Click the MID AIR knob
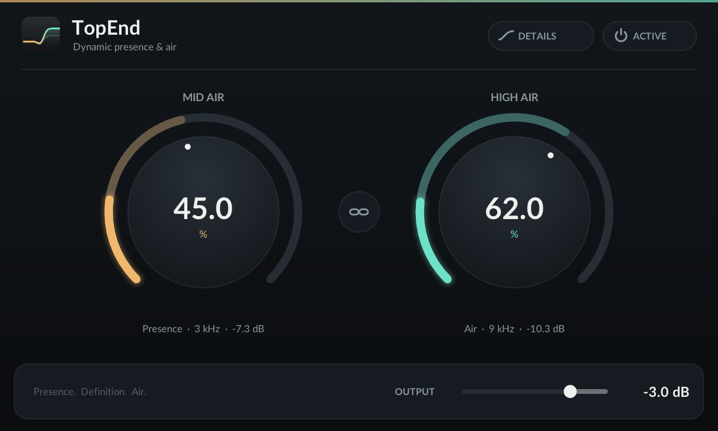The height and width of the screenshot is (431, 718). [203, 212]
